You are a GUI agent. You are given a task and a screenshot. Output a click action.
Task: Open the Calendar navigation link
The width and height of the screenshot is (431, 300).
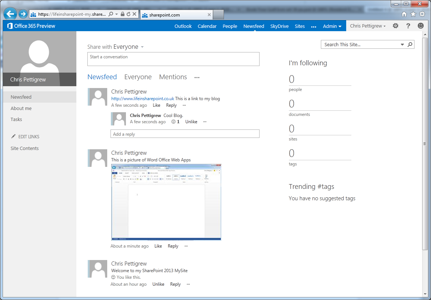pos(207,26)
